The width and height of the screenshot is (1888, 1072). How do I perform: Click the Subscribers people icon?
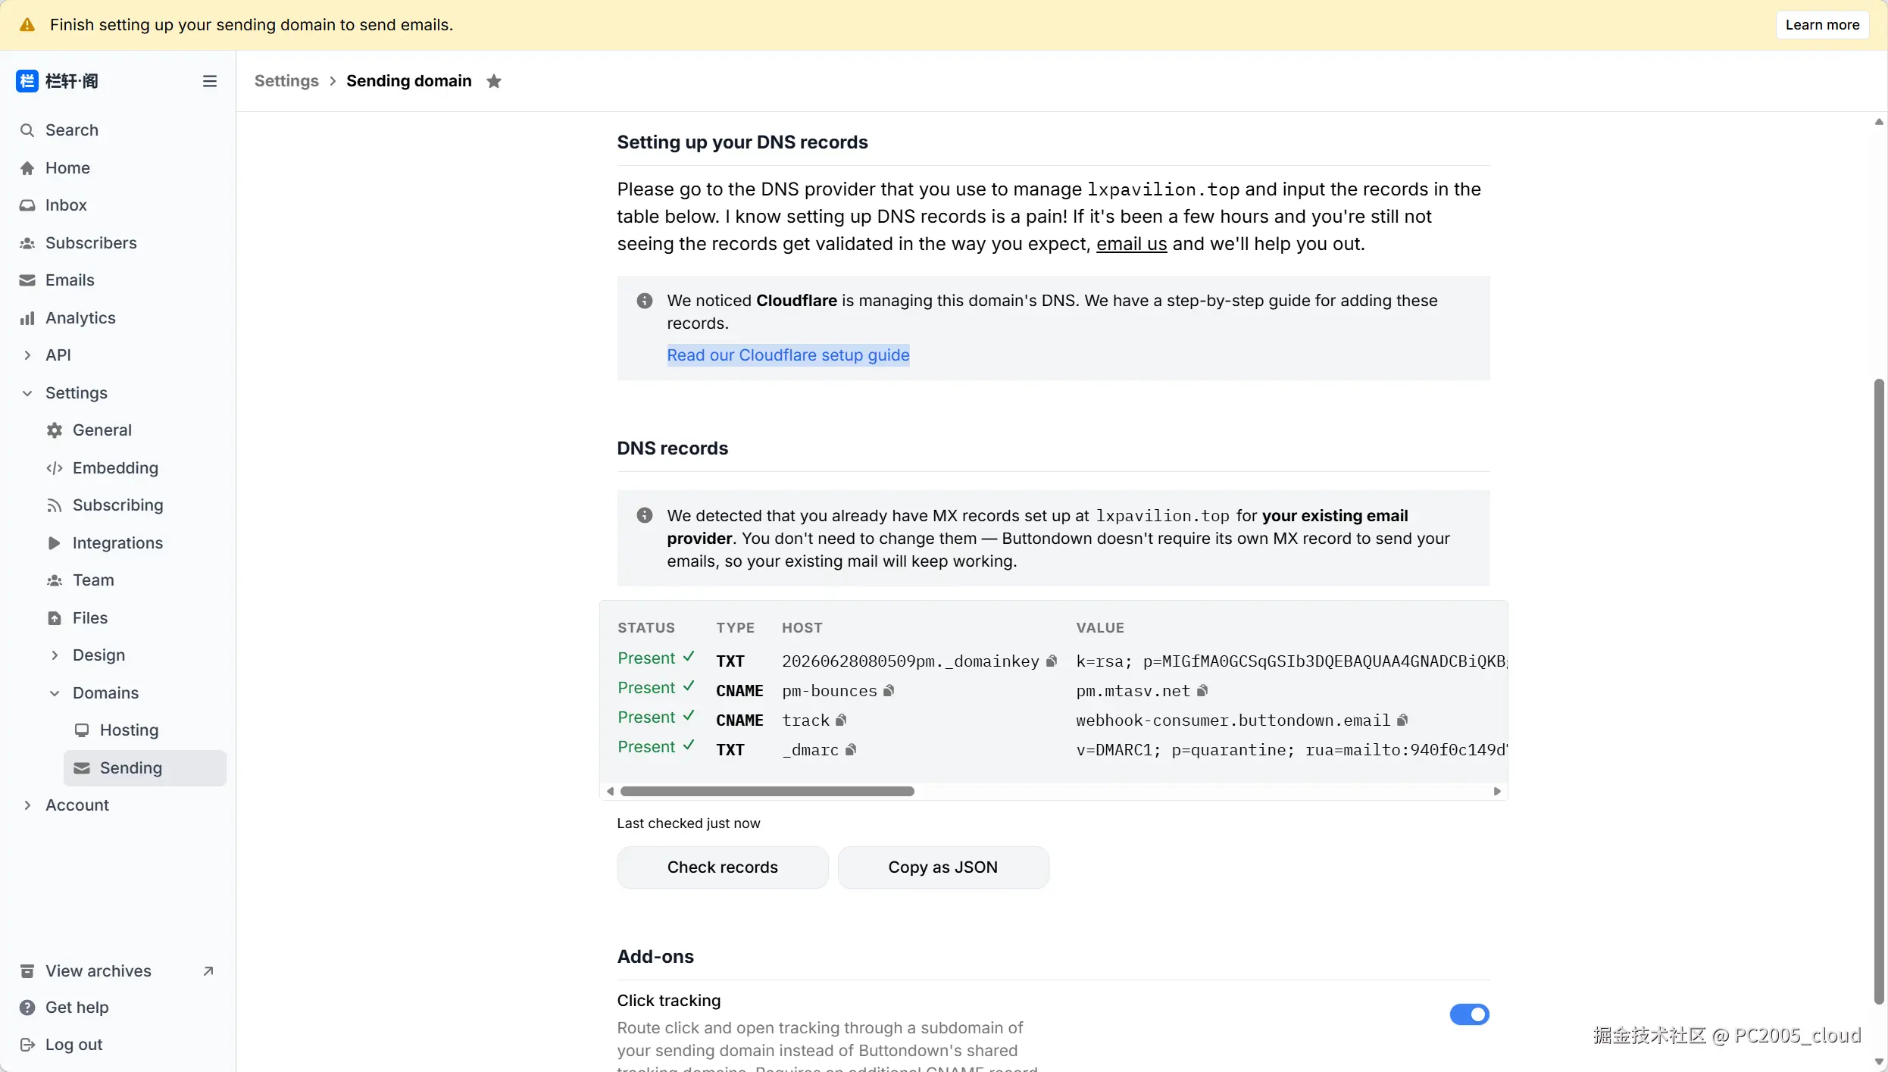click(27, 243)
